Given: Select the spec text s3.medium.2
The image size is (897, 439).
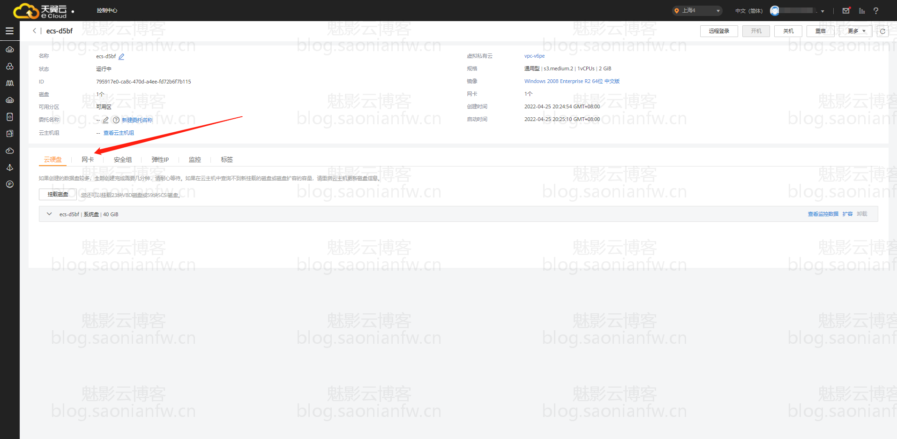Looking at the screenshot, I should pos(558,68).
